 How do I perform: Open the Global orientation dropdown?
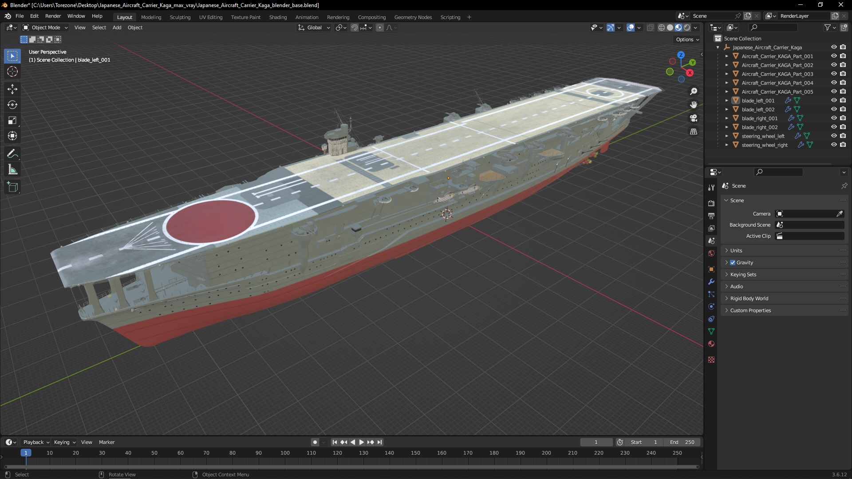[x=314, y=27]
